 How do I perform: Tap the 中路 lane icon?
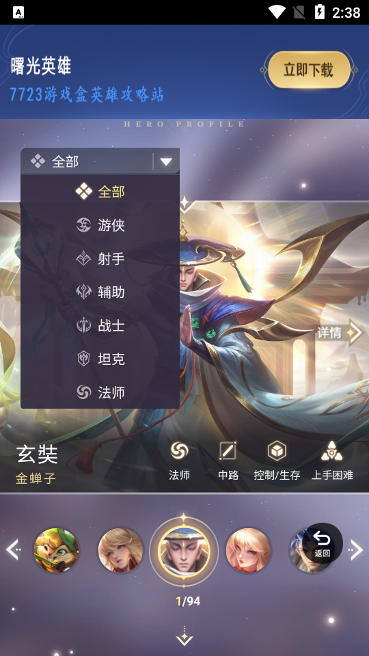tap(228, 450)
